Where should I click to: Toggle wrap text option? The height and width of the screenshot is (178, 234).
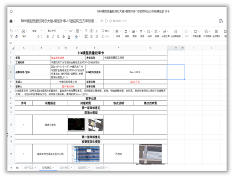(x=105, y=31)
